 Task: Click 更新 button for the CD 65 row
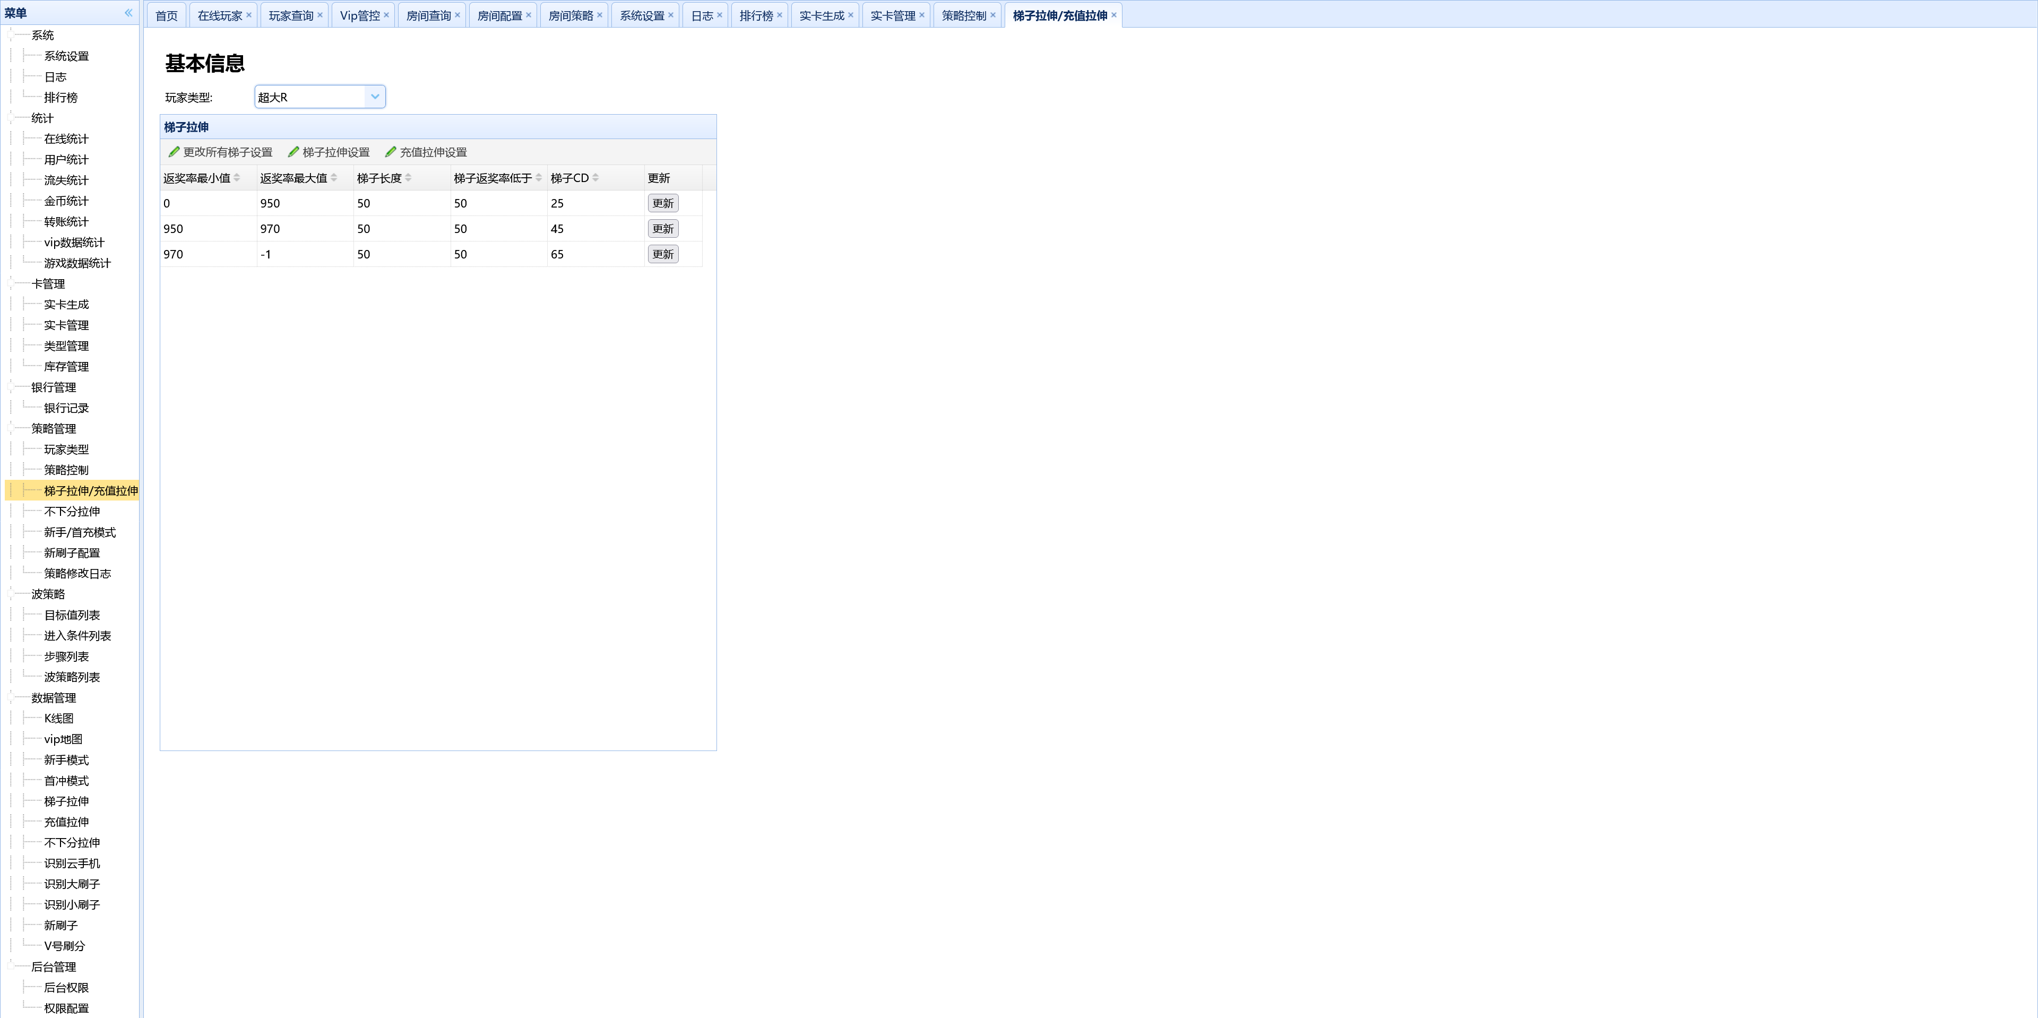(x=662, y=254)
